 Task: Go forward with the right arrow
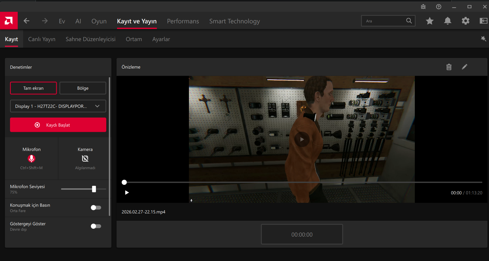[45, 21]
